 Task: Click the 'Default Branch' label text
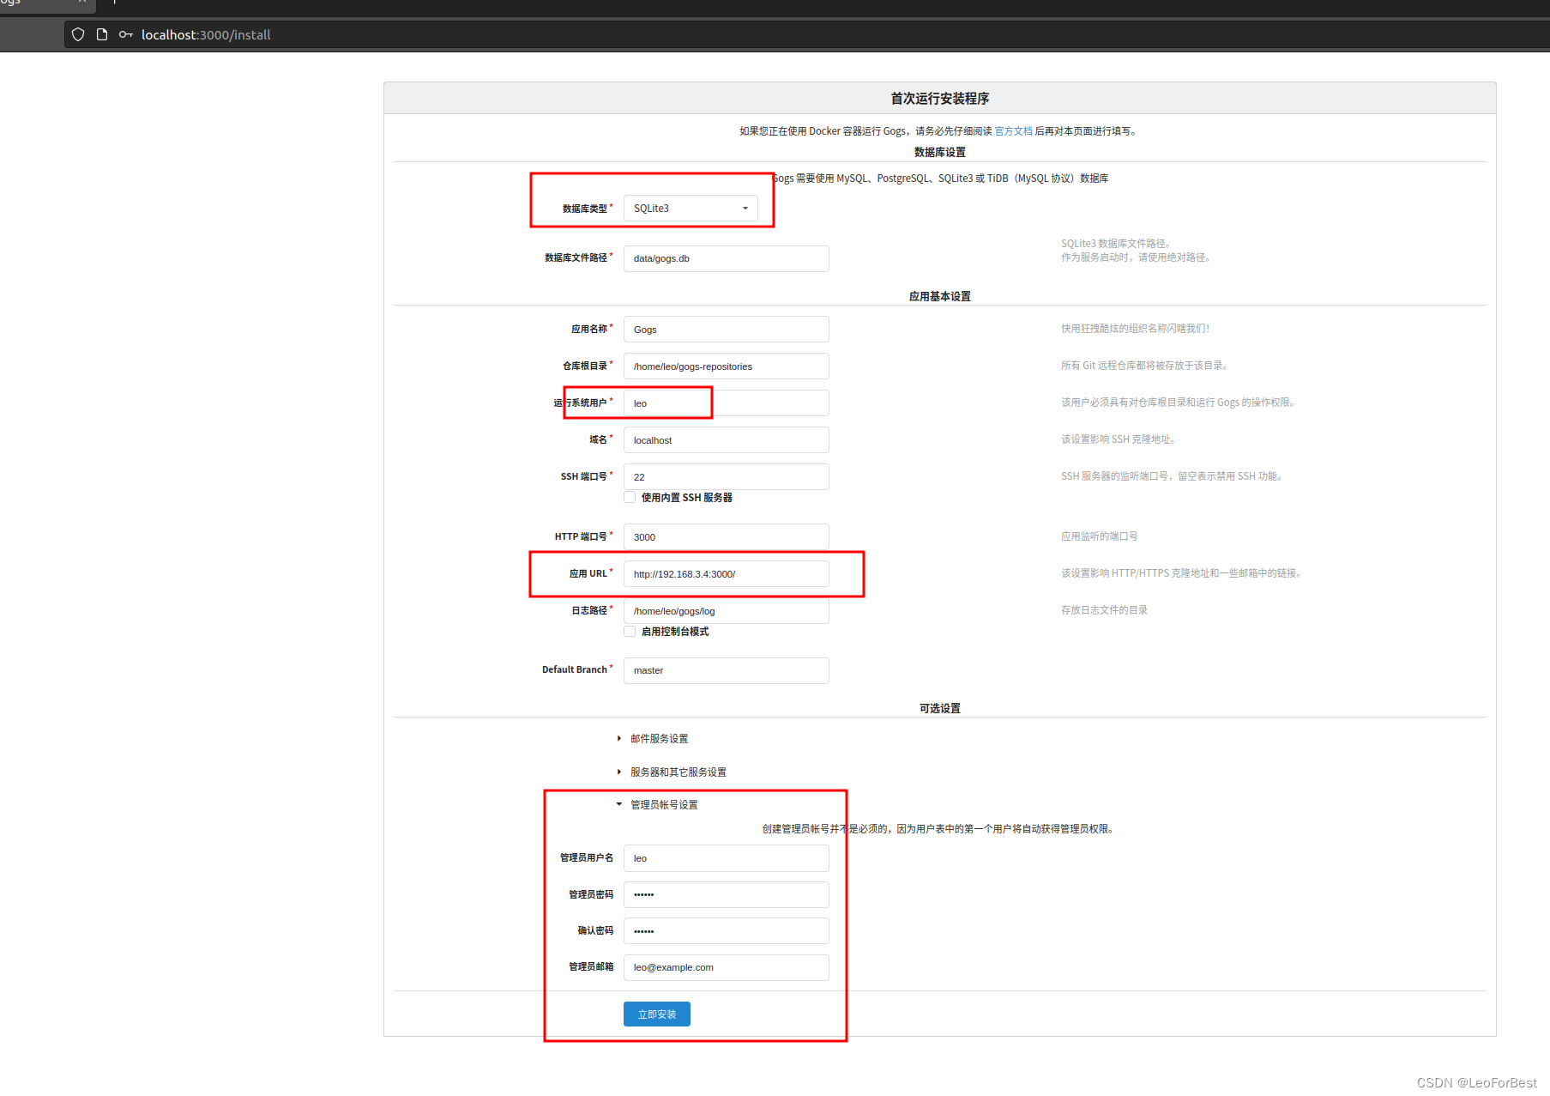(x=574, y=670)
